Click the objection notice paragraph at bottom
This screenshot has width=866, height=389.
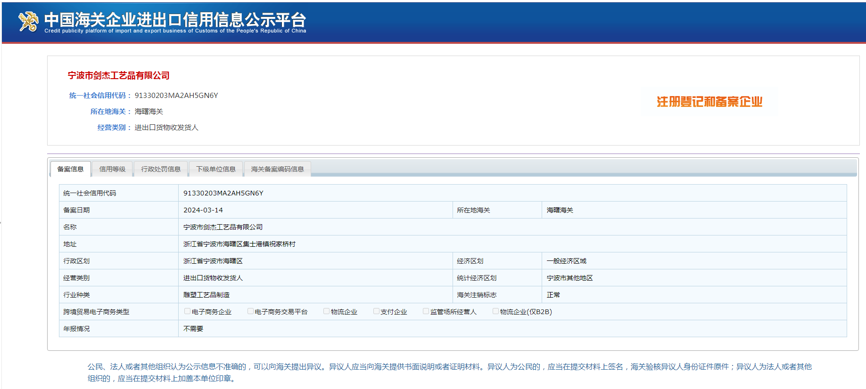coord(450,373)
